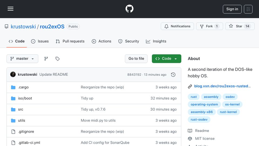Click the iso/boot folder icon
The image size is (259, 146).
[13, 98]
